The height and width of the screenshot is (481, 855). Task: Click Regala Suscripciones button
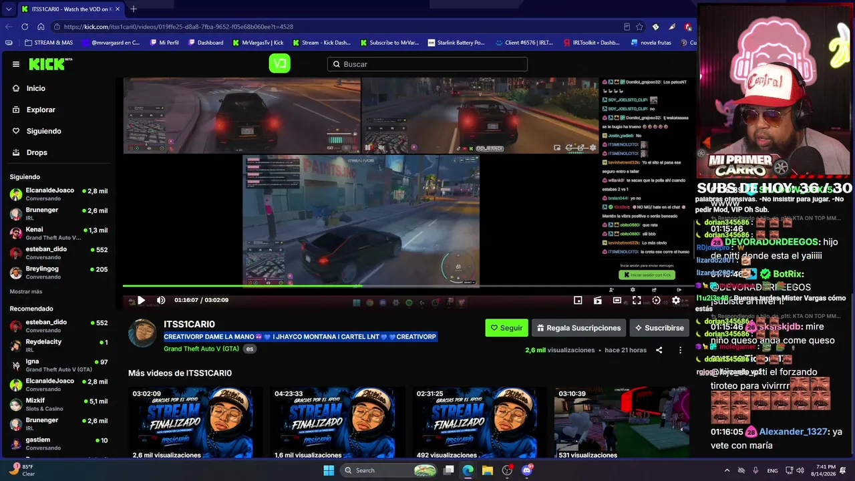point(578,328)
